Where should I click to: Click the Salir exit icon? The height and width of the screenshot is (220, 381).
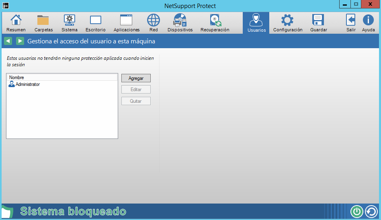pos(351,23)
